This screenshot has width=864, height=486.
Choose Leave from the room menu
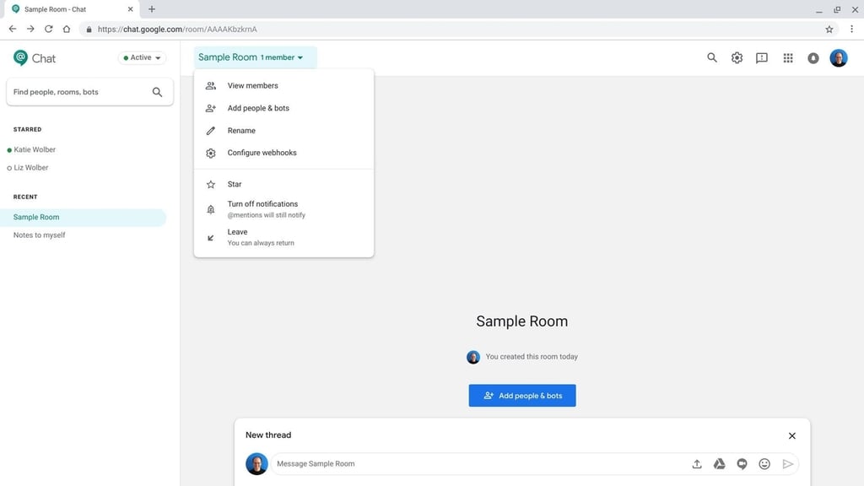click(x=283, y=237)
